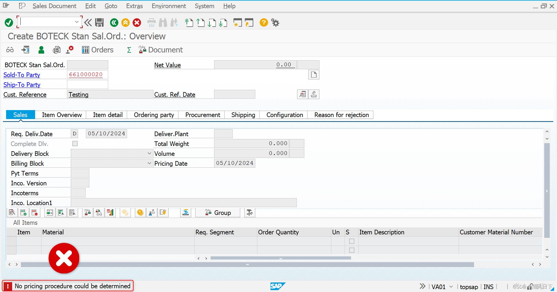
Task: Switch to the Configuration tab
Action: [285, 115]
